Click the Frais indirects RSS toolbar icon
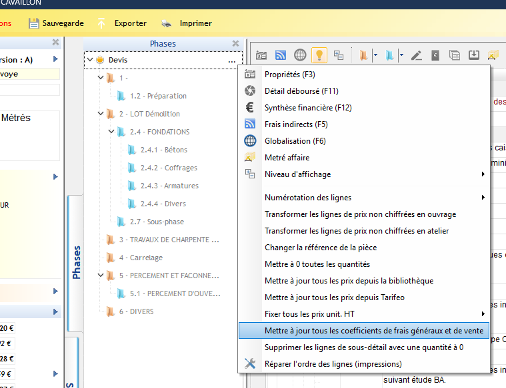Screen dimensions: 506x388 (281, 55)
